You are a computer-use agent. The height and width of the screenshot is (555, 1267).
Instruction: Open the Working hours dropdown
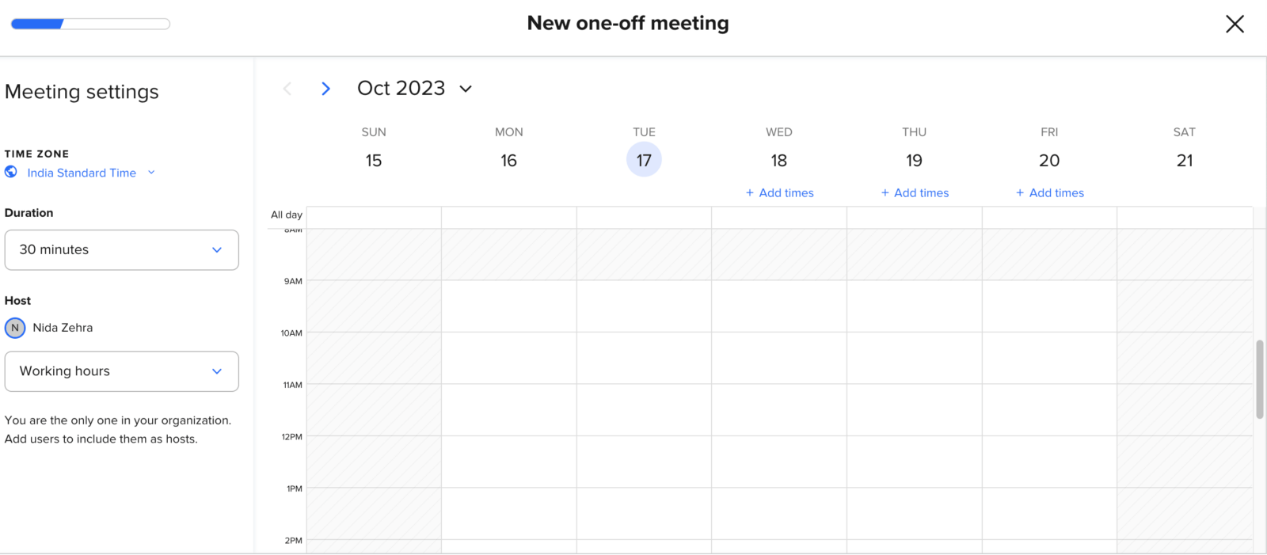pyautogui.click(x=122, y=371)
